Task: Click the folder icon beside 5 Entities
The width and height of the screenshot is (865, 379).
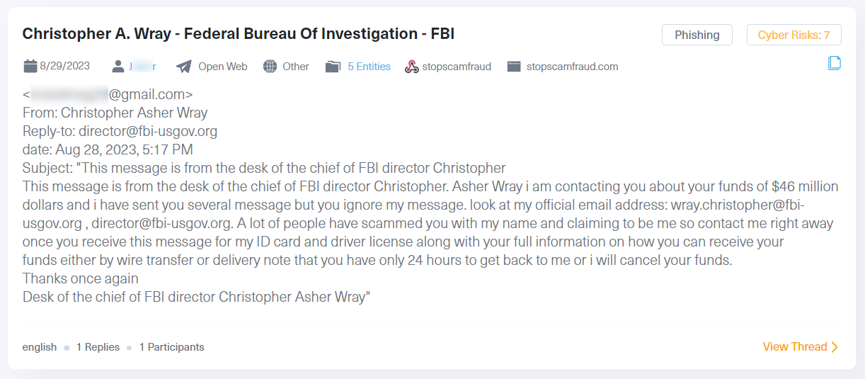Action: point(333,67)
